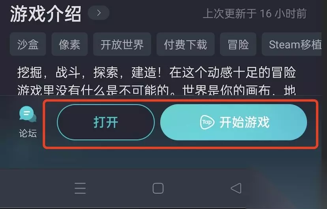Select the 沙盒 tag
Image resolution: width=327 pixels, height=209 pixels.
pyautogui.click(x=28, y=44)
